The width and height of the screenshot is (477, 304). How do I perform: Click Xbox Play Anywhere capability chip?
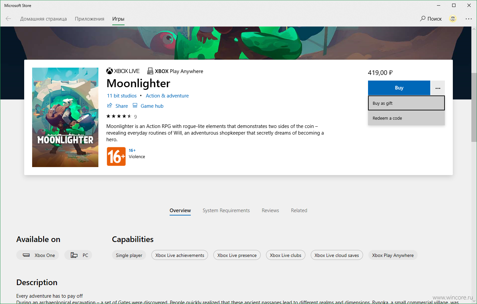point(393,255)
